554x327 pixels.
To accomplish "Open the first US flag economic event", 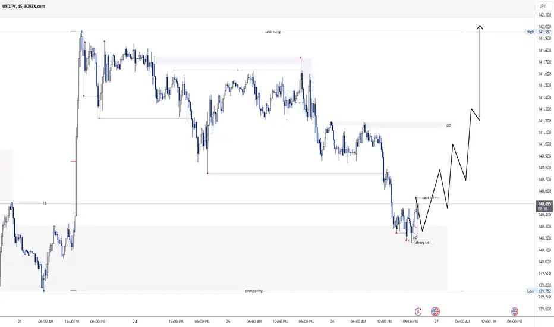I will tap(435, 312).
